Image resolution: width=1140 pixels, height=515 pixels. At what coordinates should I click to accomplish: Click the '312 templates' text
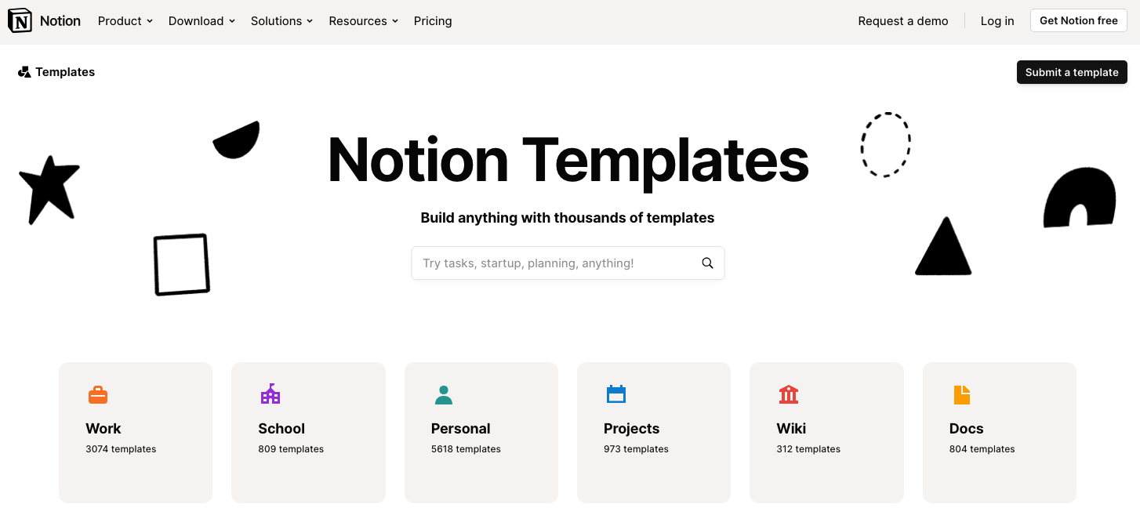click(x=808, y=449)
